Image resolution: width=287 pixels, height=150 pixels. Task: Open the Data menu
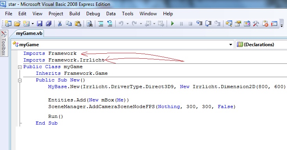click(x=111, y=14)
